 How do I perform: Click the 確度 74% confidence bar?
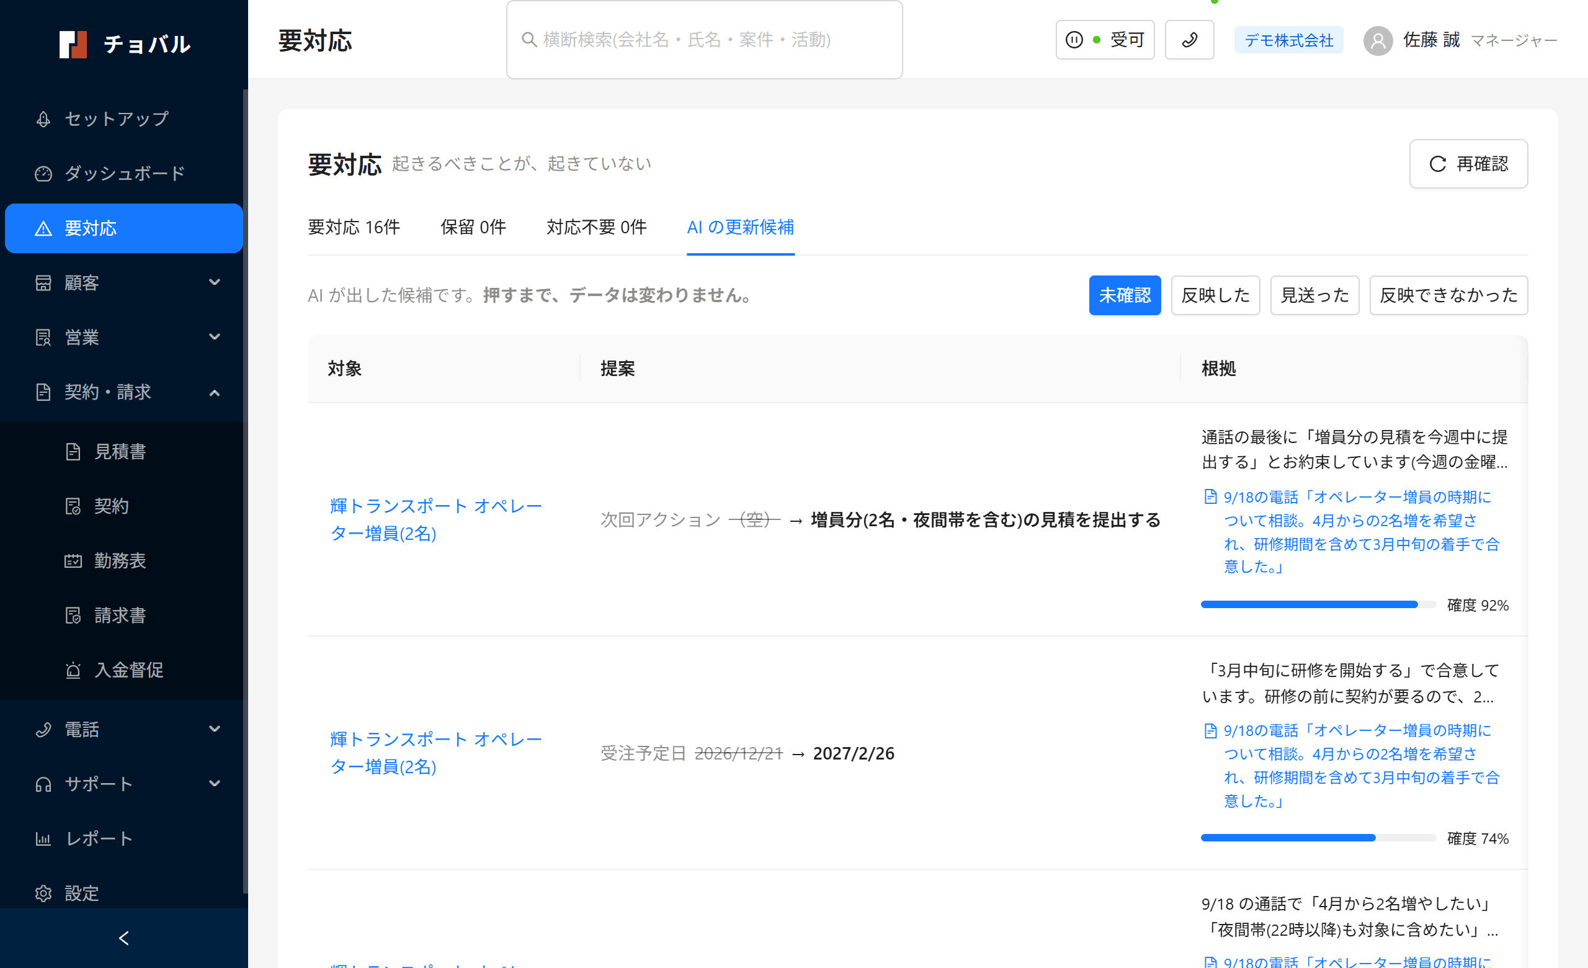pyautogui.click(x=1318, y=838)
